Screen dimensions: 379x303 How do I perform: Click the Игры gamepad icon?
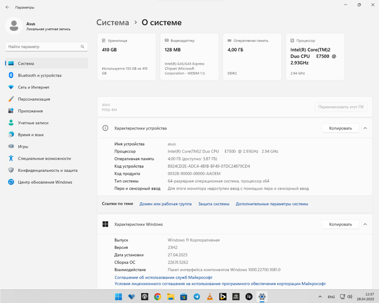click(11, 146)
